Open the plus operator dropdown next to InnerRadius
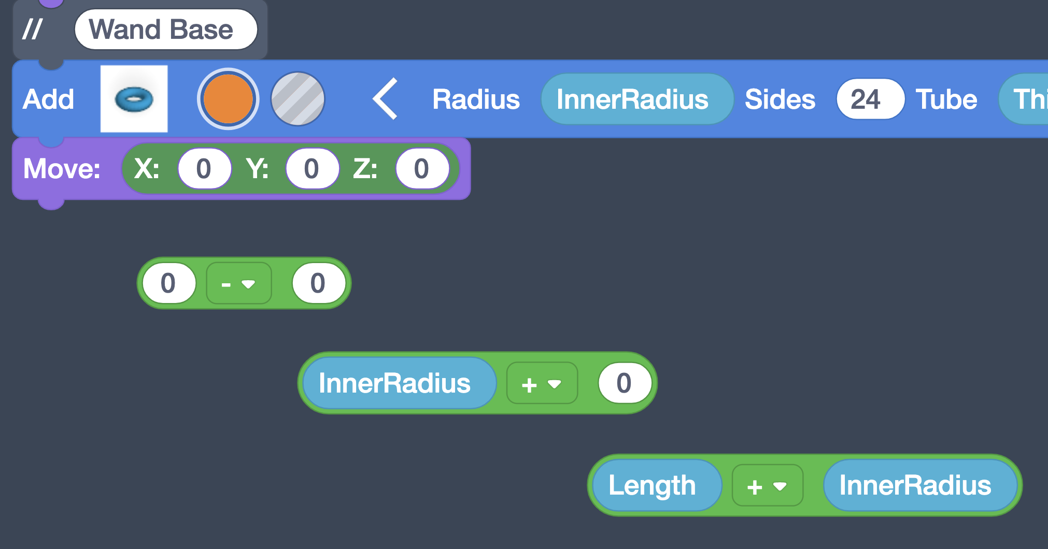The height and width of the screenshot is (549, 1048). click(x=541, y=383)
